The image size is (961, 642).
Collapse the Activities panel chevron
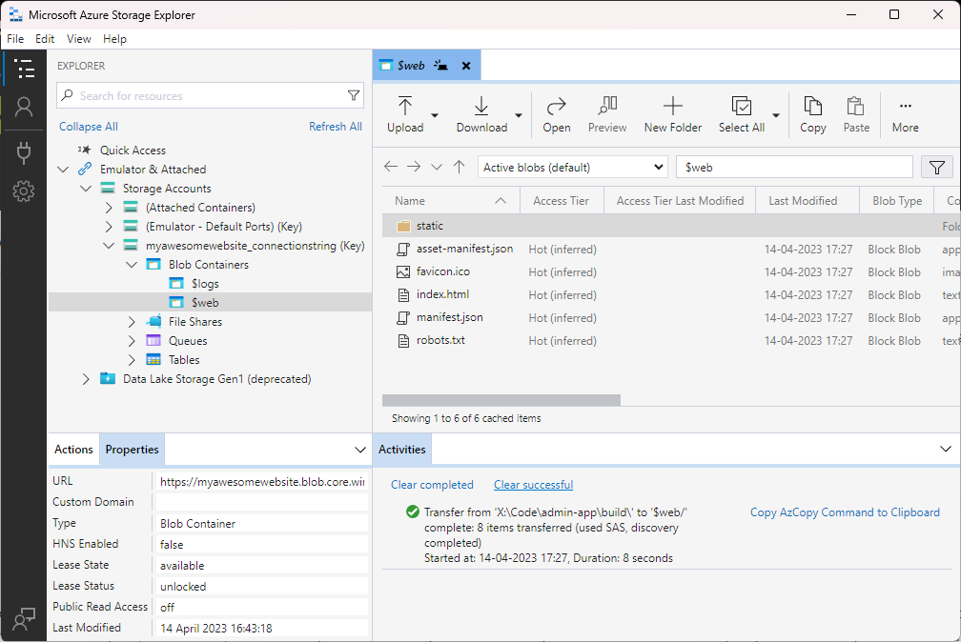945,449
